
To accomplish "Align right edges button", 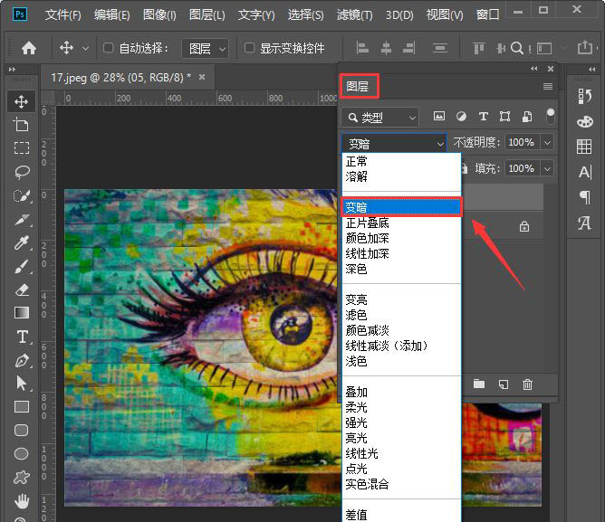I will pos(408,48).
